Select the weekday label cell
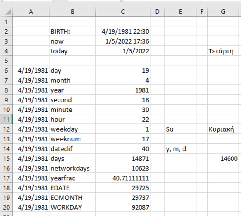241x216 pixels. point(72,129)
